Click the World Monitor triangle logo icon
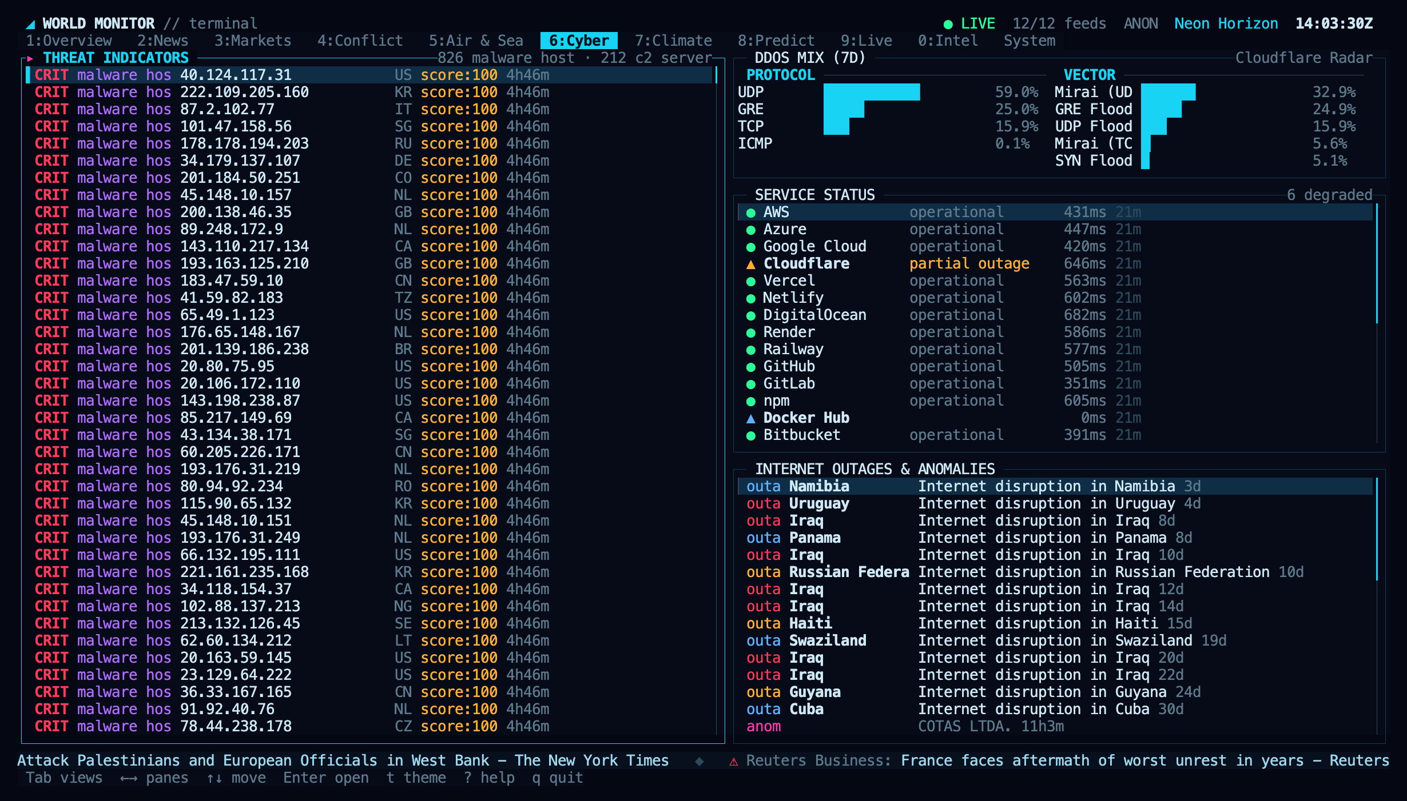The image size is (1407, 801). 30,24
